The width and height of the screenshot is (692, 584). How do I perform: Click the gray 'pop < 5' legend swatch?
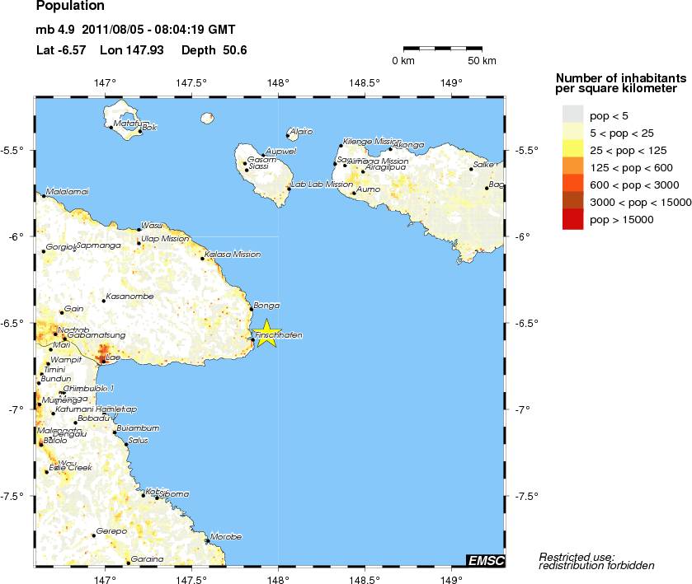[572, 114]
